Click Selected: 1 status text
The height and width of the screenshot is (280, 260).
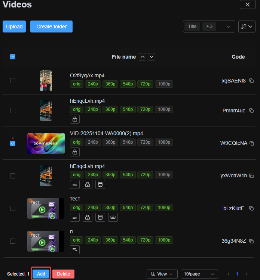[18, 274]
